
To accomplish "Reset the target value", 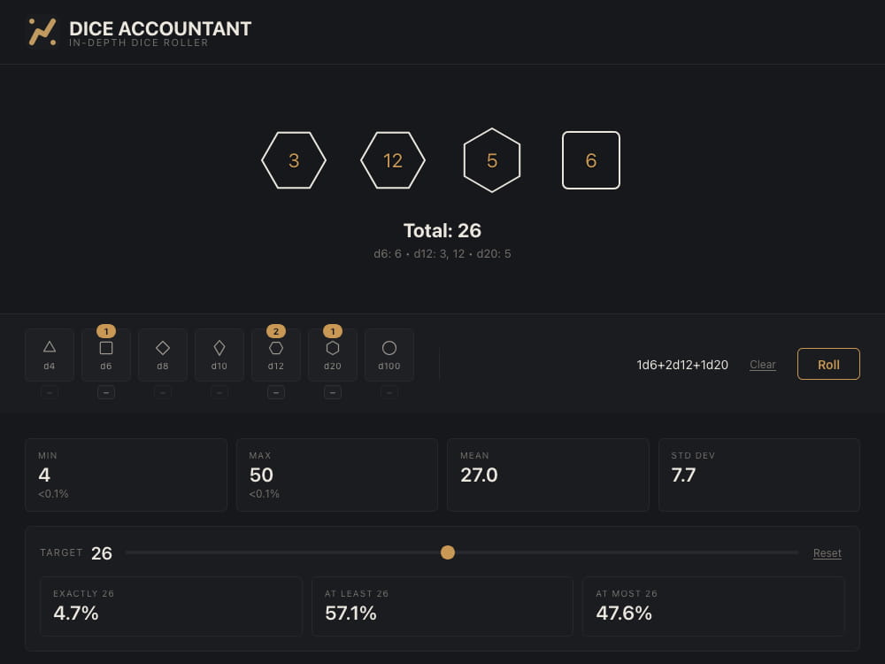I will click(x=827, y=553).
